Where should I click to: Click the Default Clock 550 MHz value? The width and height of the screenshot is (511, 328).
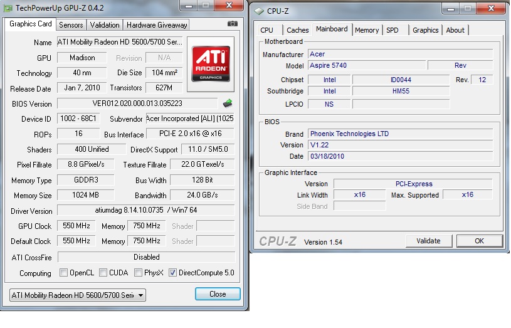[x=76, y=241]
